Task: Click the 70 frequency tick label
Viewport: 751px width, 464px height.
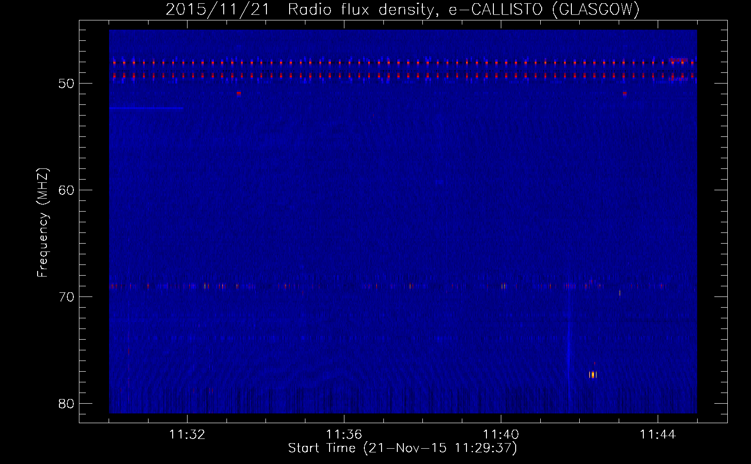Action: click(x=67, y=297)
